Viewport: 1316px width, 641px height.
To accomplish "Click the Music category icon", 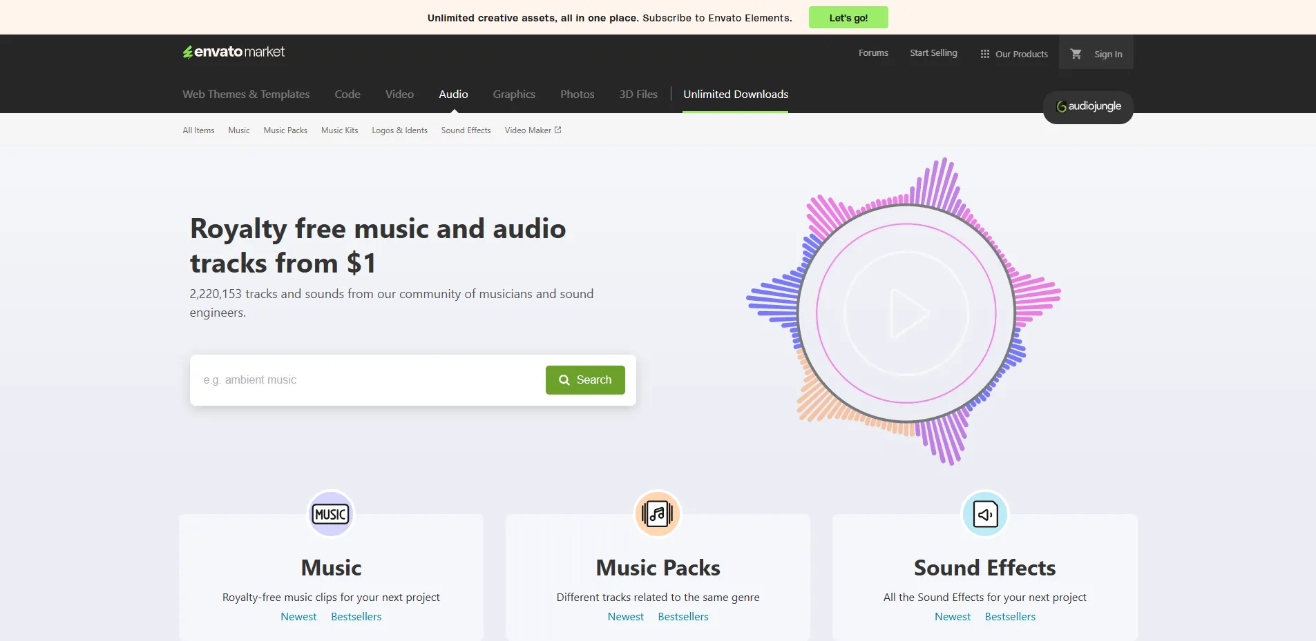I will pos(331,514).
